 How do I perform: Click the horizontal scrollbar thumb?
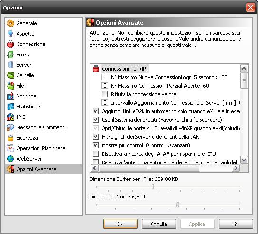(149, 168)
